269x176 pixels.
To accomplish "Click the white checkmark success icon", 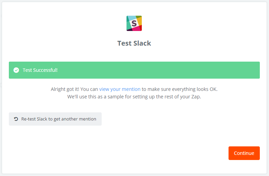I will (16, 70).
